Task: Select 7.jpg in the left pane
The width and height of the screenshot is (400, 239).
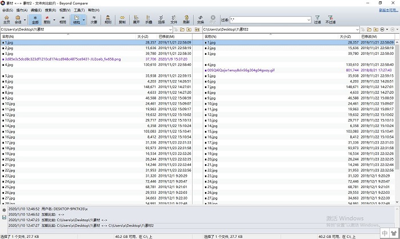Action: coord(97,87)
